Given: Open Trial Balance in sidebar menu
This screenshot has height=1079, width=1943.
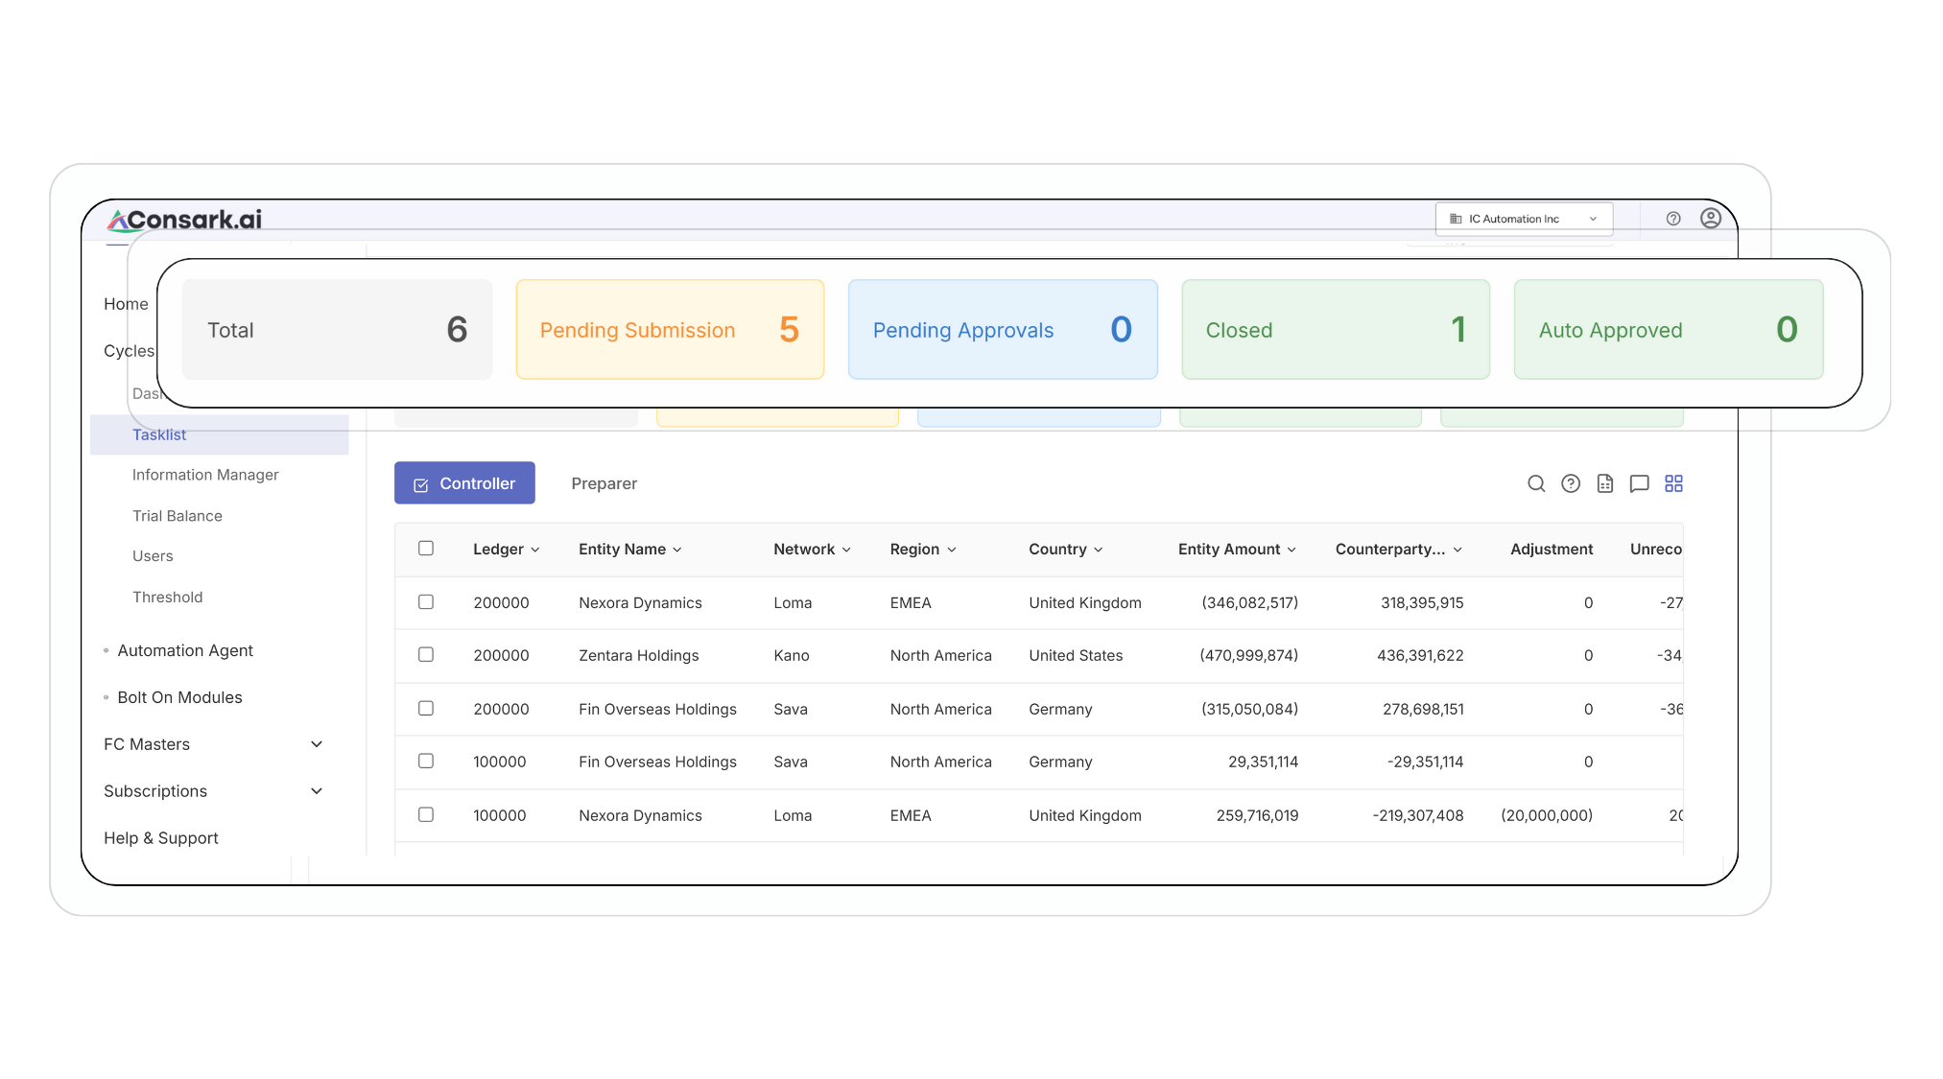Looking at the screenshot, I should click(178, 516).
